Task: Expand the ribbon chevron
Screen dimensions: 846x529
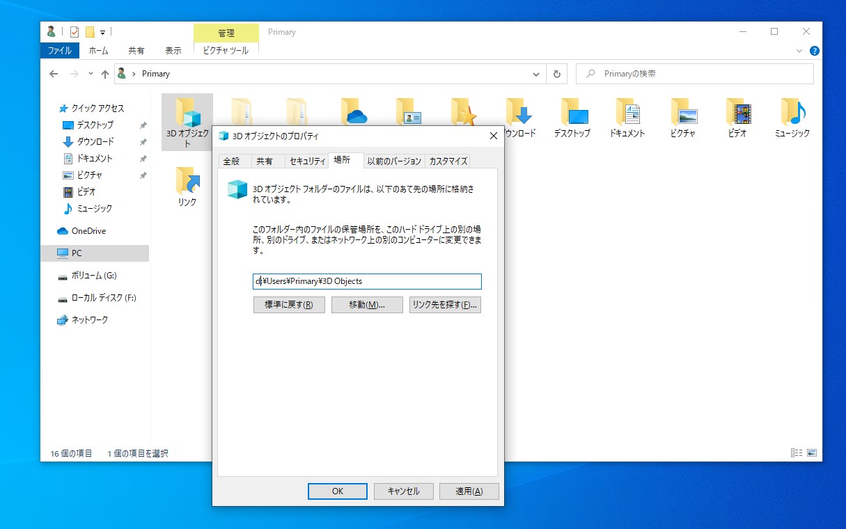Action: (799, 51)
